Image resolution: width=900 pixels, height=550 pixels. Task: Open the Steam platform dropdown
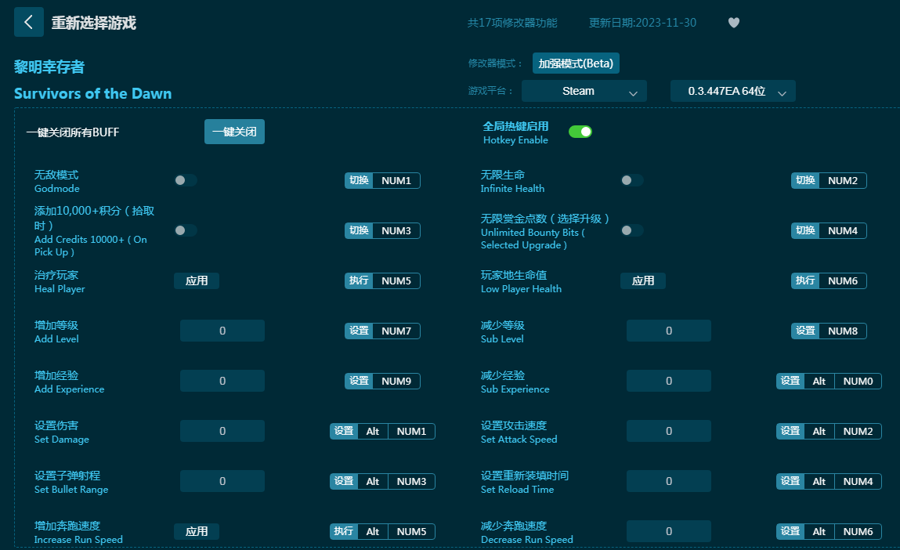pyautogui.click(x=584, y=91)
